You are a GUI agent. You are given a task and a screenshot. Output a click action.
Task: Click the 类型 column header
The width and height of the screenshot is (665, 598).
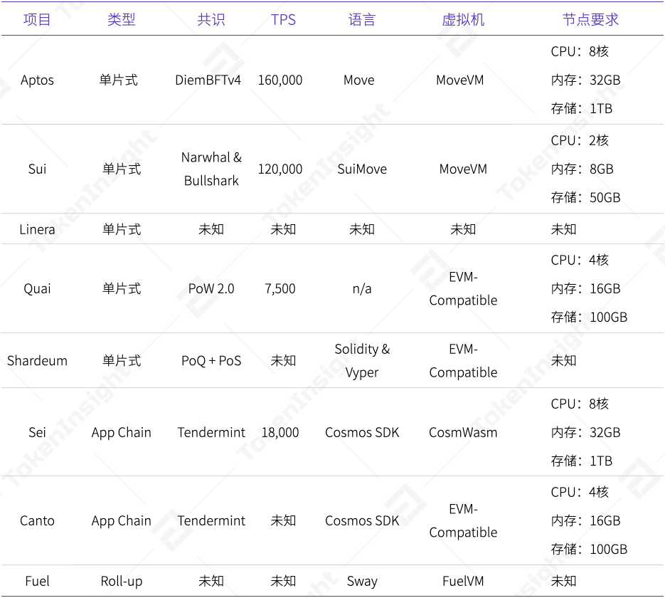pos(122,19)
